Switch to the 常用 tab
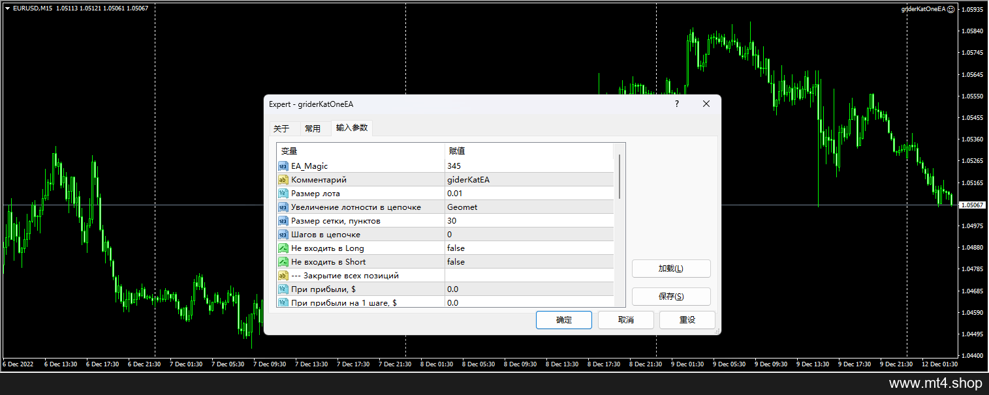Screen dimensions: 989x395 tap(313, 128)
